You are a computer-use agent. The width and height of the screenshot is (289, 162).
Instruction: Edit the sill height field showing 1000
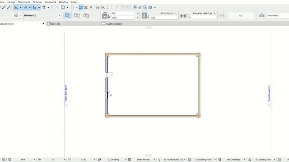(x=163, y=18)
